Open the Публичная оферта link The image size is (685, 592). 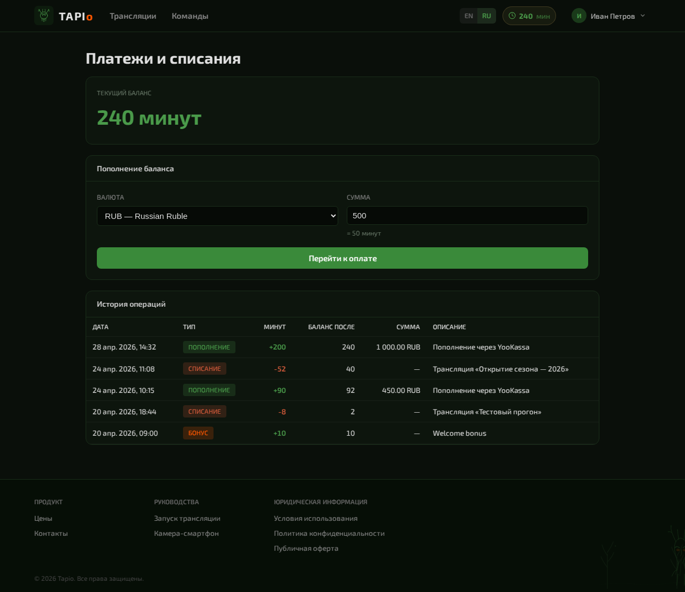click(306, 548)
